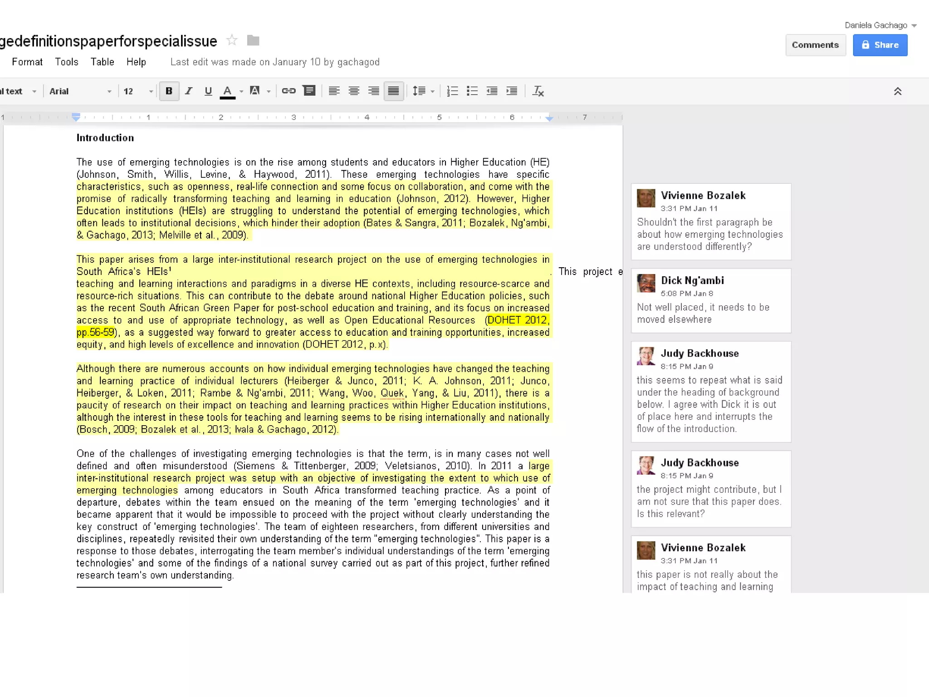Insert a comment using the comment icon
Viewport: 929px width, 697px height.
point(309,91)
